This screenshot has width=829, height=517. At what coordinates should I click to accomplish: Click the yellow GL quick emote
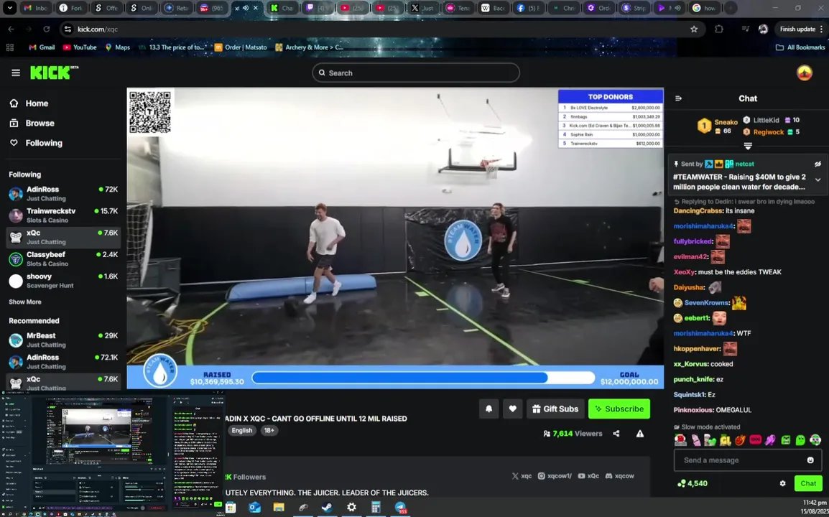tap(726, 440)
